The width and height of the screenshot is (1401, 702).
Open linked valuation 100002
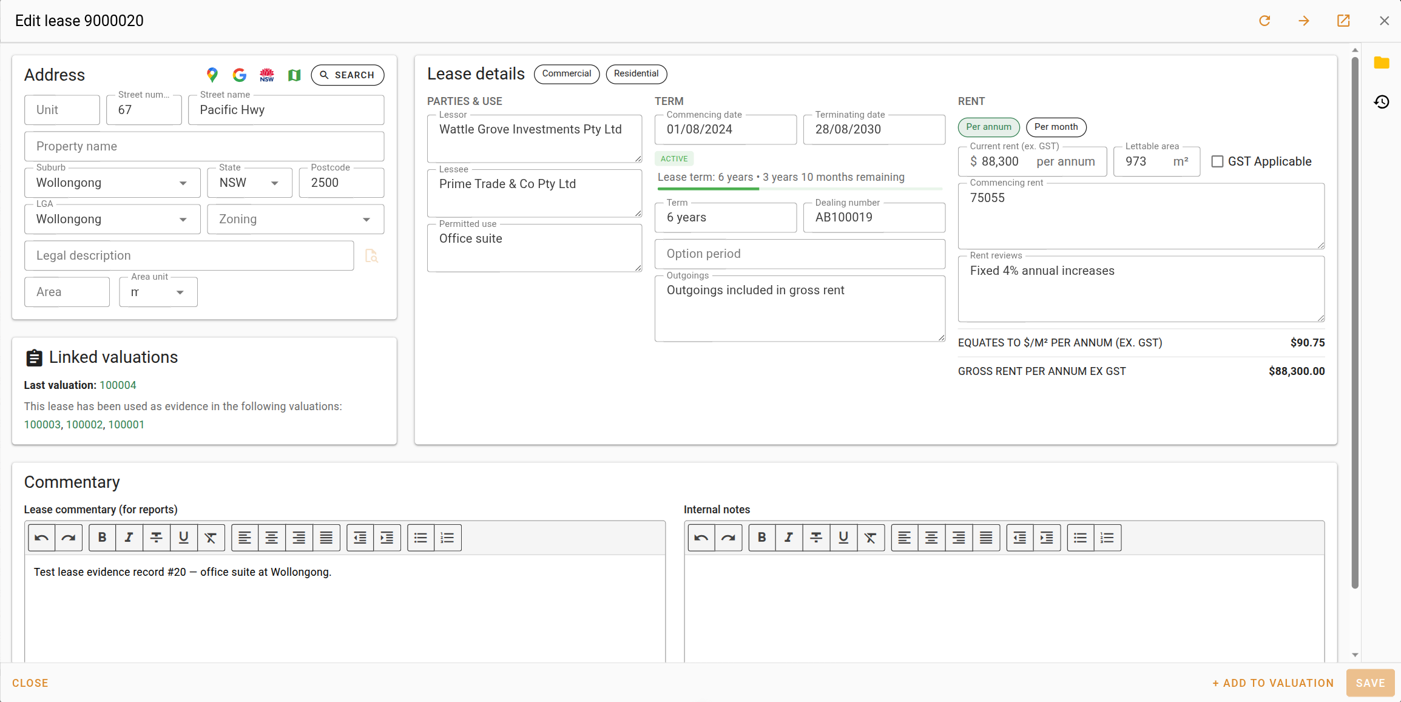click(84, 425)
